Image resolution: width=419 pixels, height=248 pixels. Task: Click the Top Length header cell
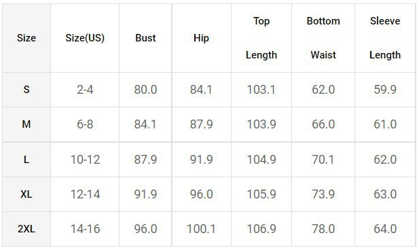[261, 38]
